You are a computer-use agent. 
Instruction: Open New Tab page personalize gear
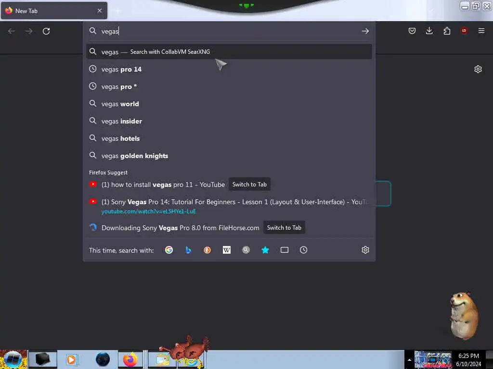[478, 69]
